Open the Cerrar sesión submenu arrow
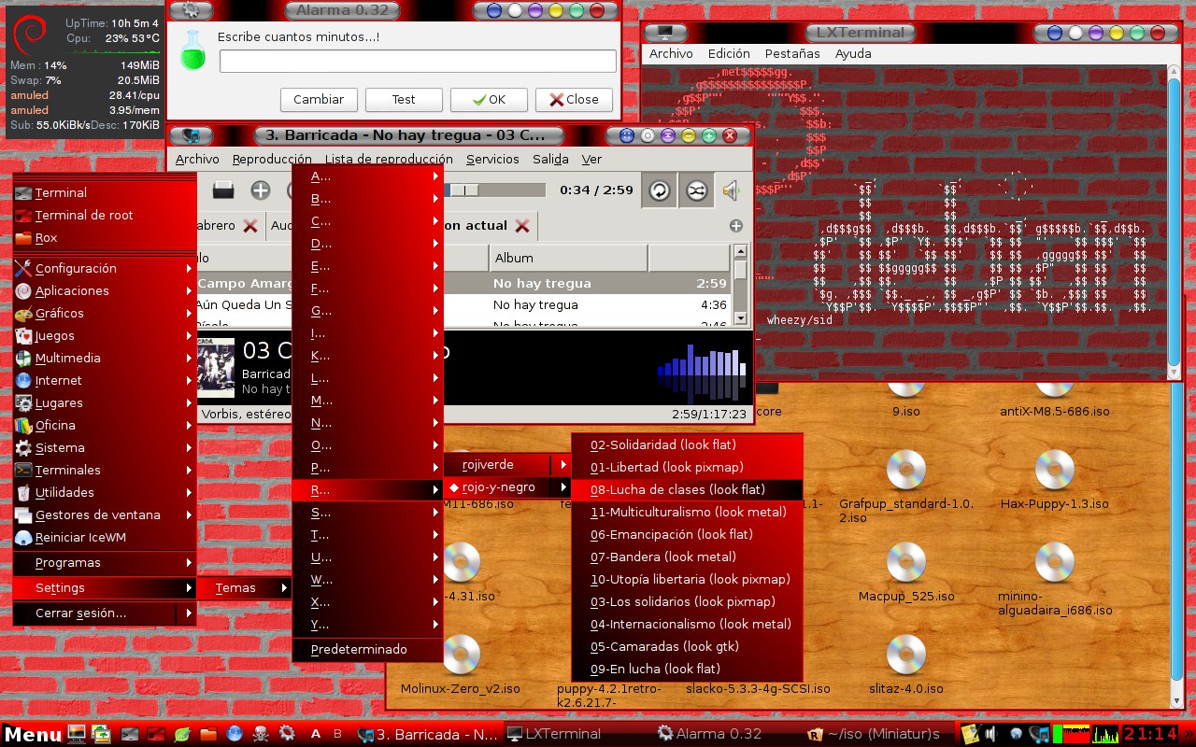This screenshot has width=1196, height=747. [x=189, y=613]
